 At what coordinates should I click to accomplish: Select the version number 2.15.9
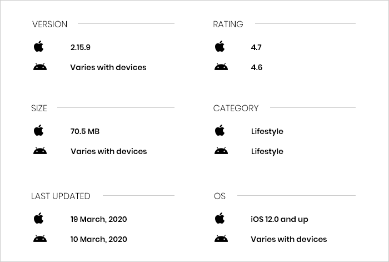pos(81,47)
